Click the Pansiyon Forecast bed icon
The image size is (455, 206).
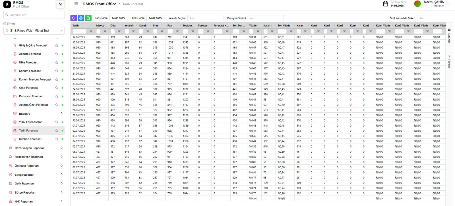(15, 96)
